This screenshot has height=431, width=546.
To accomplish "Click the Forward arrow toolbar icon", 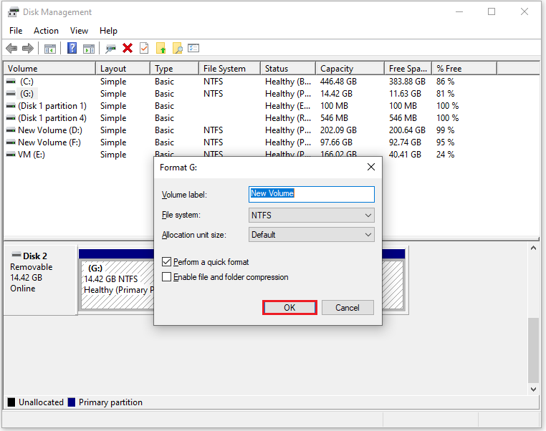I will coord(28,48).
